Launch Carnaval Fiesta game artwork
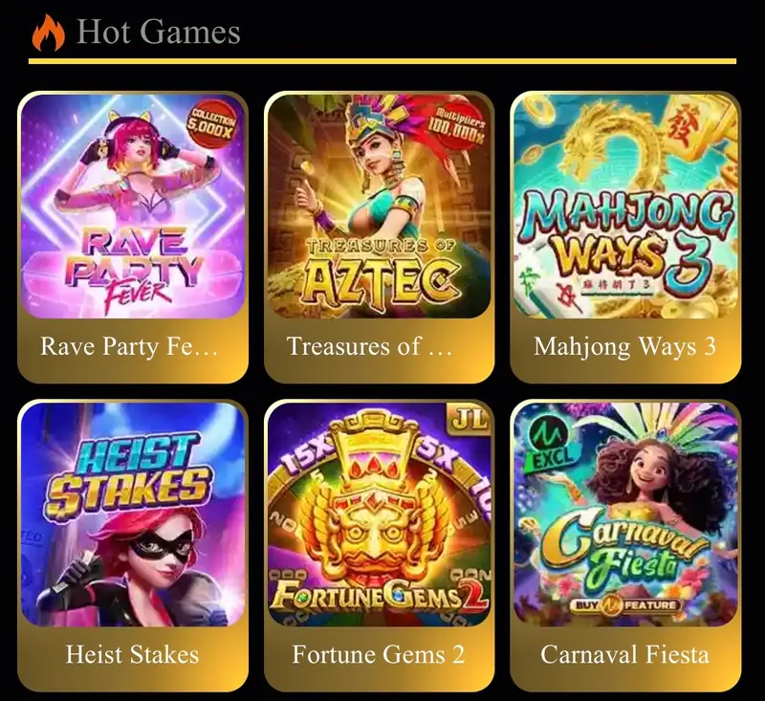Viewport: 765px width, 701px height. (x=625, y=515)
